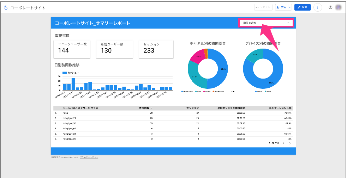This screenshot has height=180, width=347.
Task: Click the Organic Social legend item
Action: [x=218, y=92]
